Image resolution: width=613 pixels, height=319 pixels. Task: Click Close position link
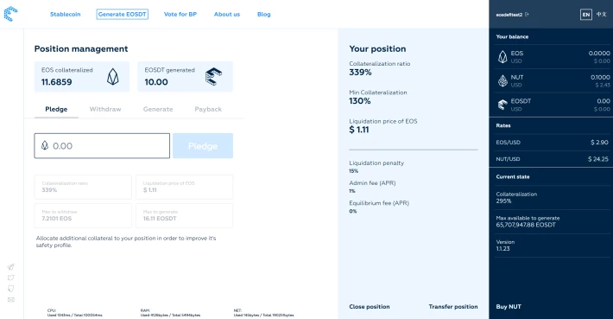tap(370, 307)
